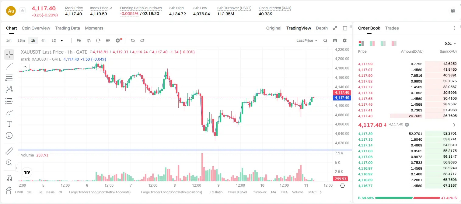Take a chart snapshot with camera icon
The width and height of the screenshot is (461, 204).
coord(335,40)
